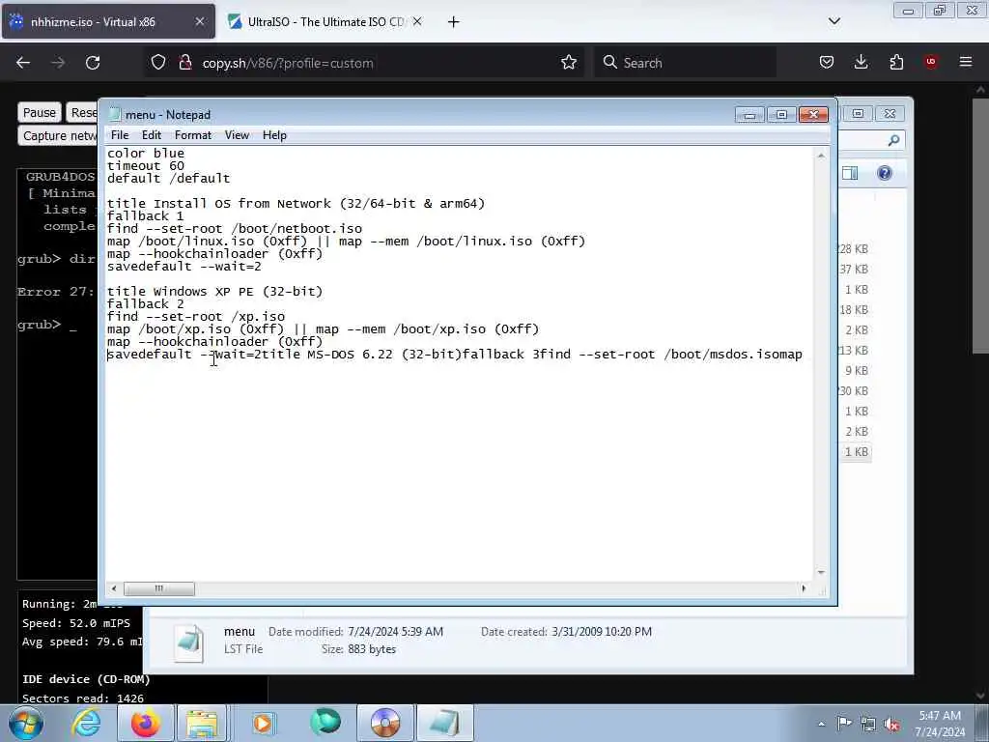Open a new browser tab

454,22
